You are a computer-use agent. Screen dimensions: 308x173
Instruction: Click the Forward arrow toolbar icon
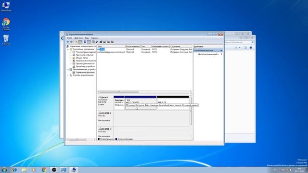point(71,42)
